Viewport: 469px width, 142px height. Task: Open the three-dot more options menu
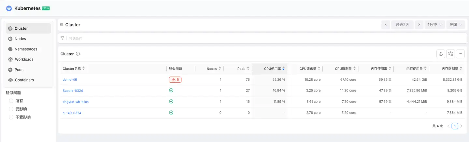click(460, 54)
